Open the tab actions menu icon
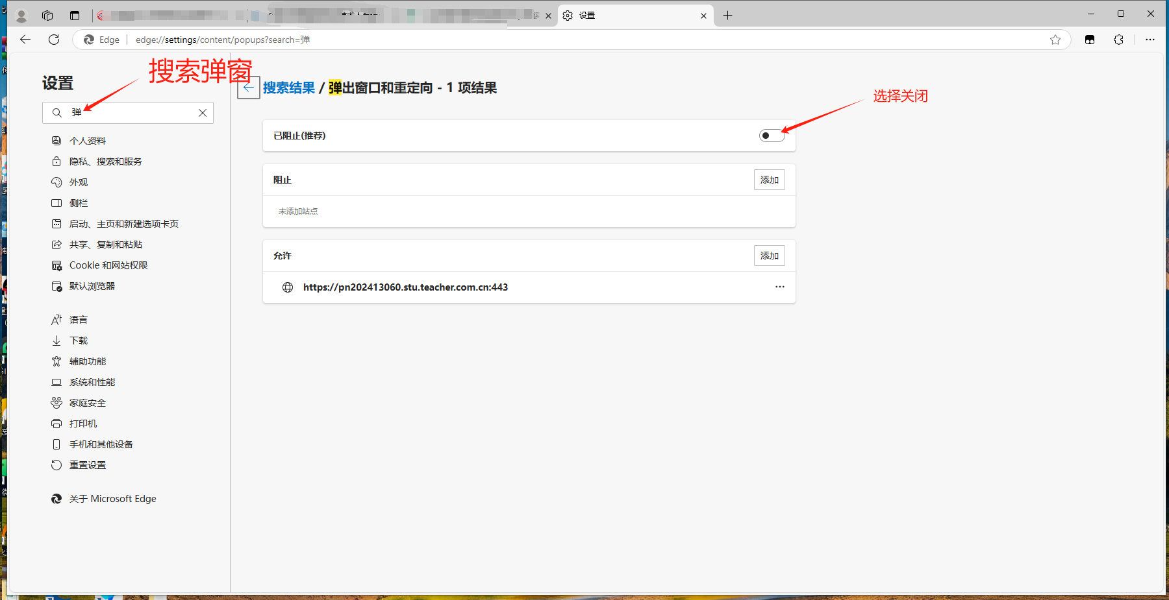The image size is (1169, 600). pyautogui.click(x=75, y=16)
